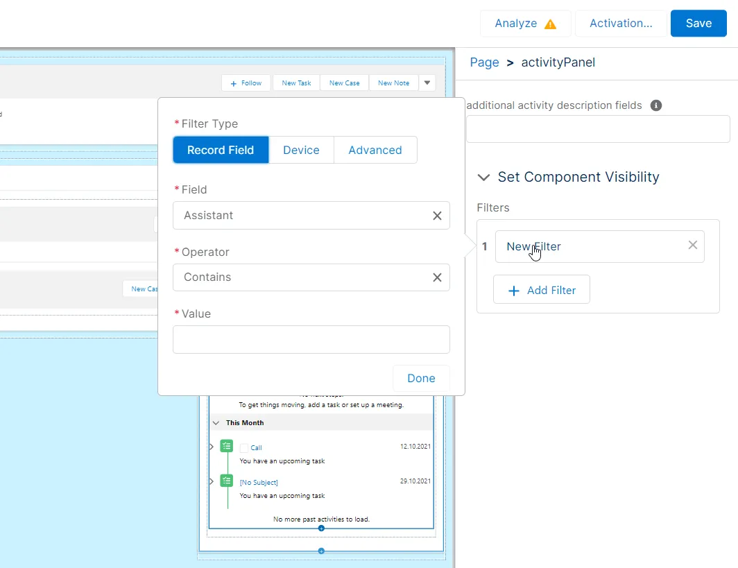738x568 pixels.
Task: Switch Filter Type to Advanced
Action: pos(375,150)
